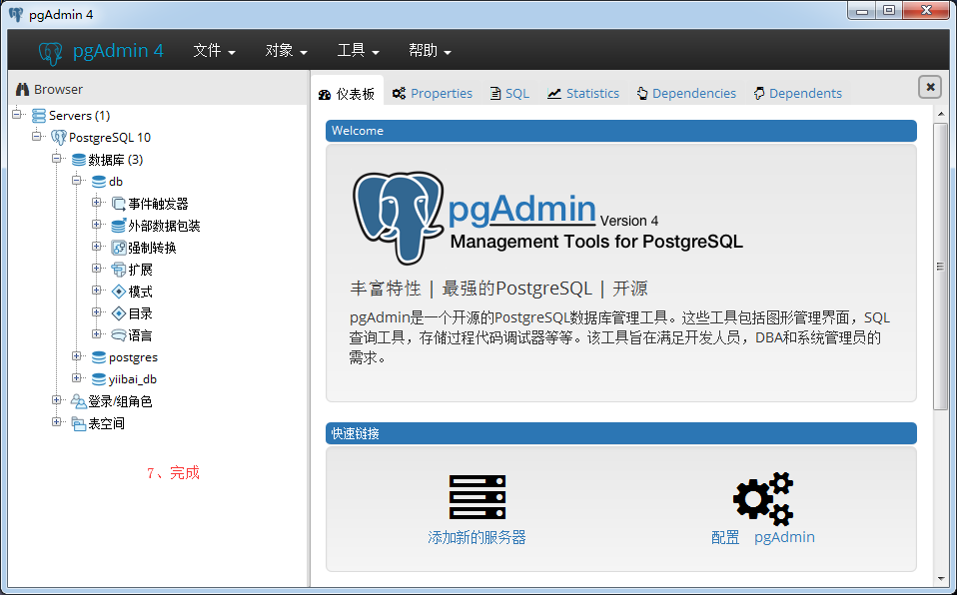Click the PostgreSQL 10 elephant server icon
Viewport: 957px width, 595px height.
click(59, 138)
